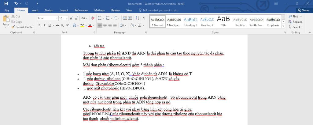The image size is (313, 125).
Task: Apply the red Font Color swatch
Action: 90,25
